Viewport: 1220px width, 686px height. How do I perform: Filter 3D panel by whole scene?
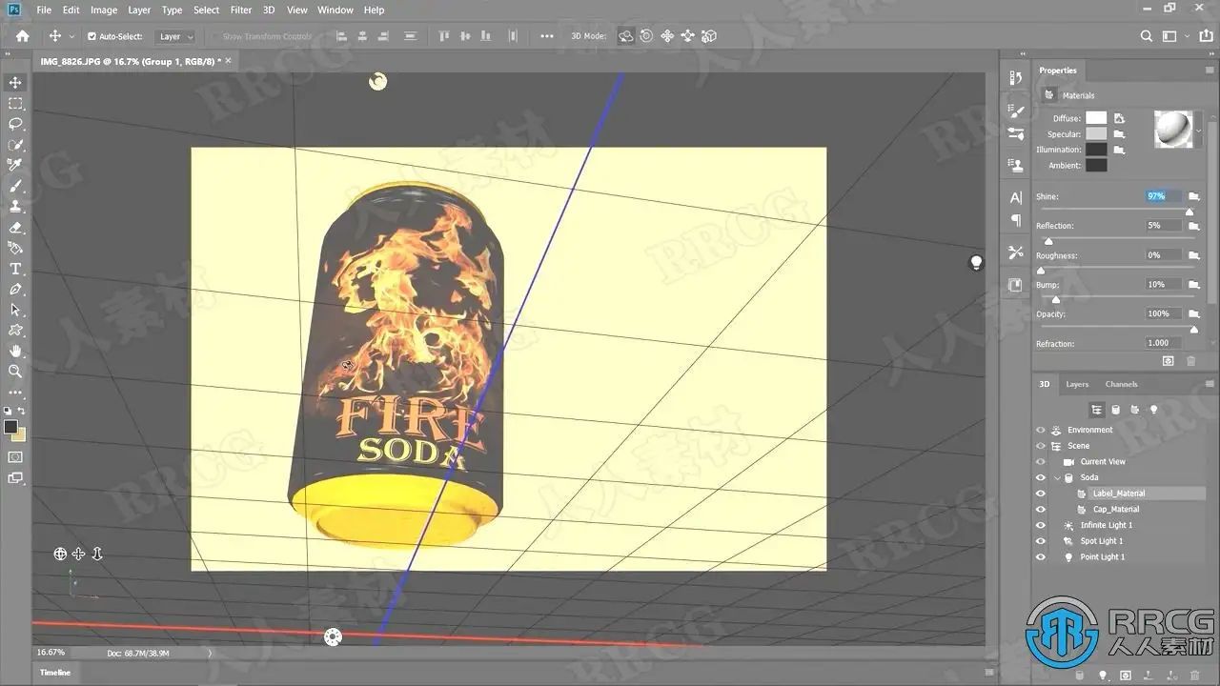tap(1097, 410)
